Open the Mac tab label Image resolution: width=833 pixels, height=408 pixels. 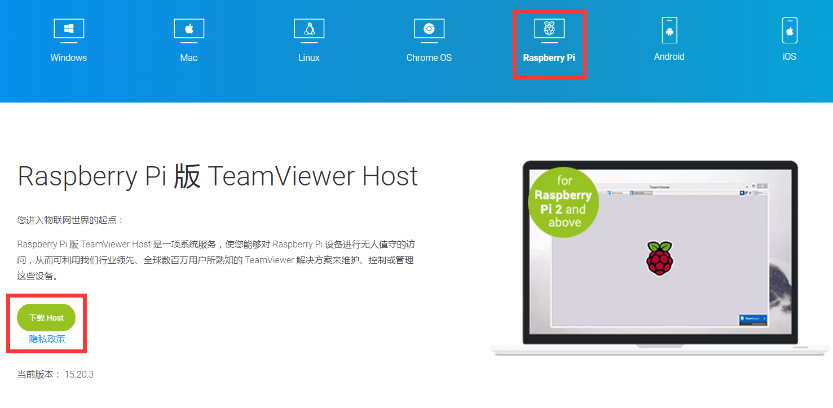(189, 57)
